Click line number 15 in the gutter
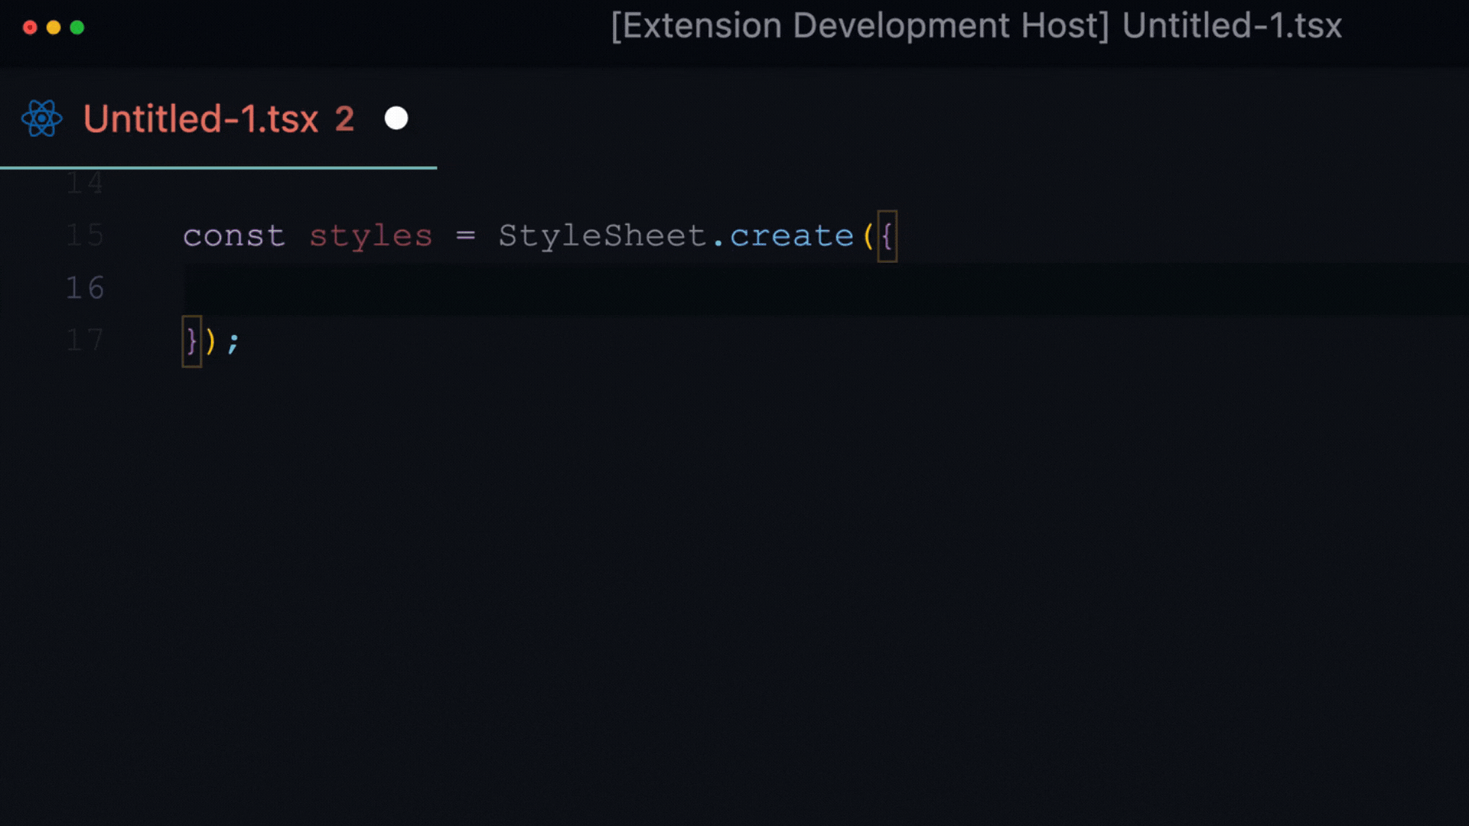The image size is (1469, 826). [84, 236]
